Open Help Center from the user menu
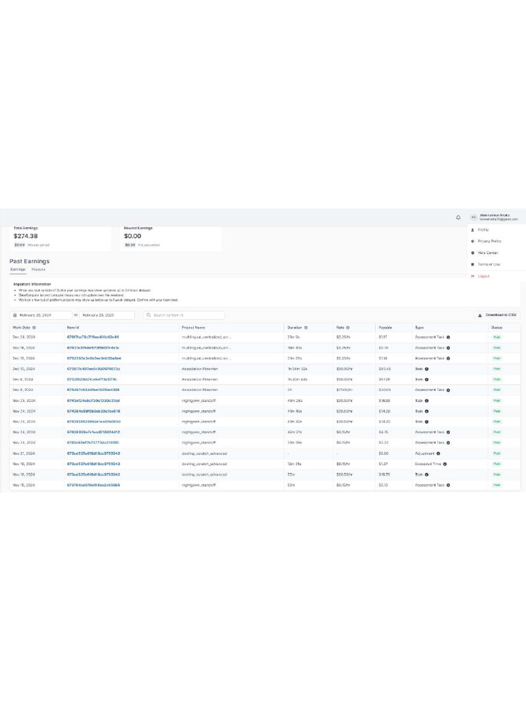This screenshot has height=701, width=526. point(488,253)
